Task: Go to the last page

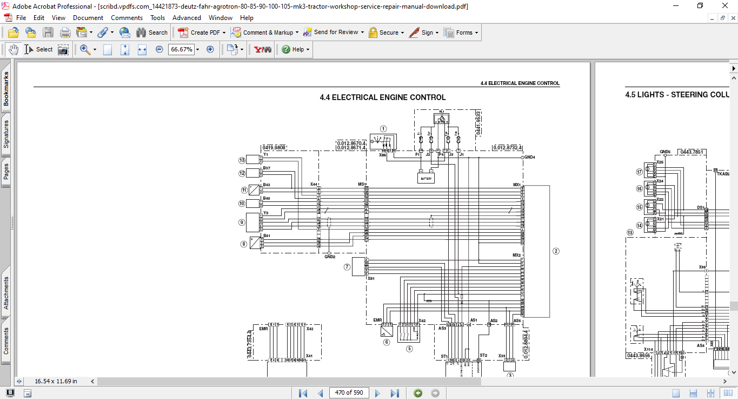Action: (x=395, y=393)
